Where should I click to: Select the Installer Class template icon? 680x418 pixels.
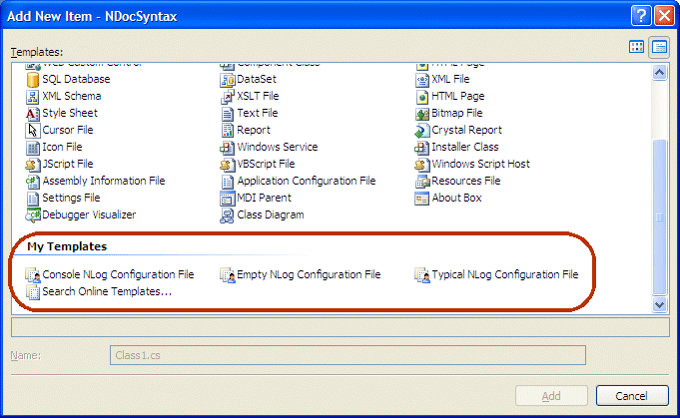pos(423,147)
